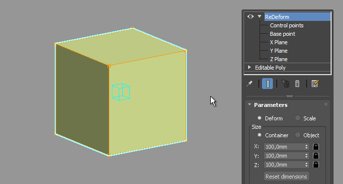This screenshot has width=343, height=184.
Task: Click Z size spinner arrows
Action: [307, 165]
